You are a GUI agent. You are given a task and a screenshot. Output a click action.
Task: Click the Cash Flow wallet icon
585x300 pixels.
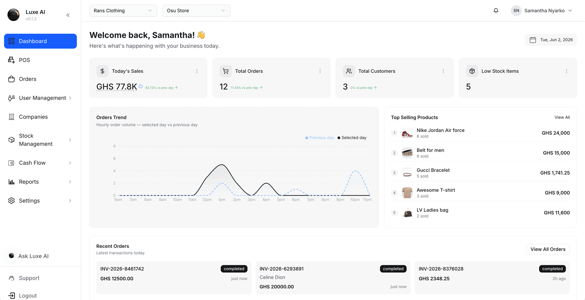tap(11, 163)
